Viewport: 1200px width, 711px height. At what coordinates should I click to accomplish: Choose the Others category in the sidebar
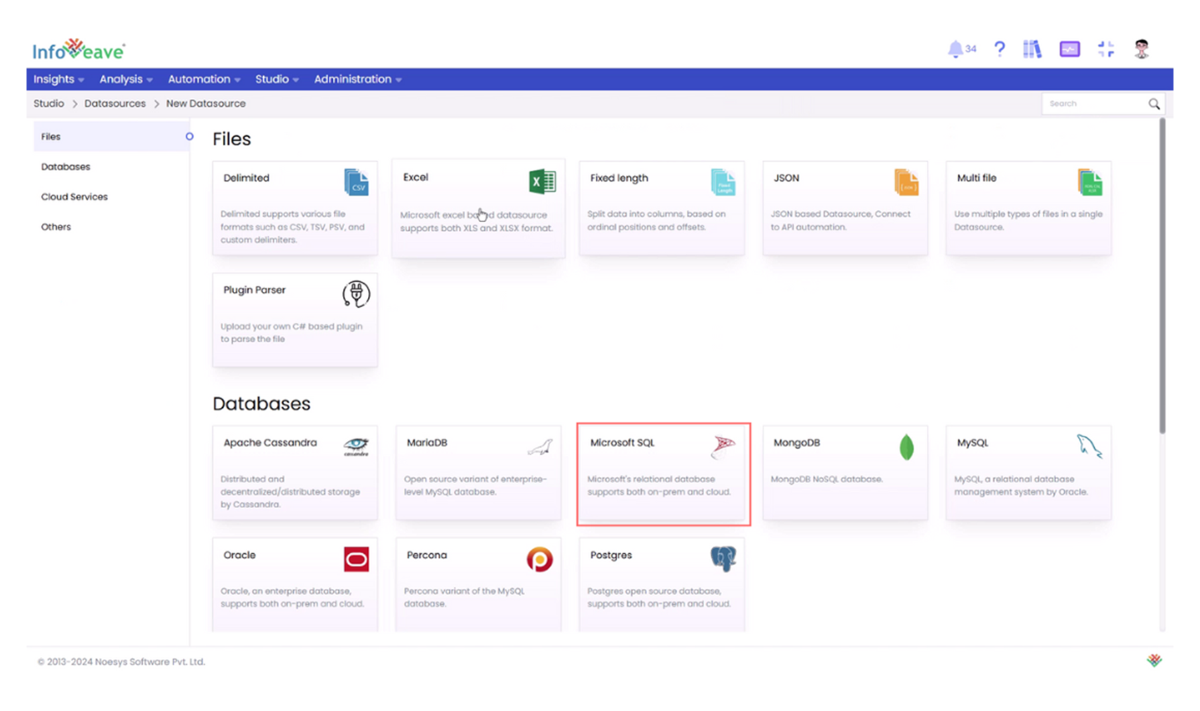[x=56, y=226]
